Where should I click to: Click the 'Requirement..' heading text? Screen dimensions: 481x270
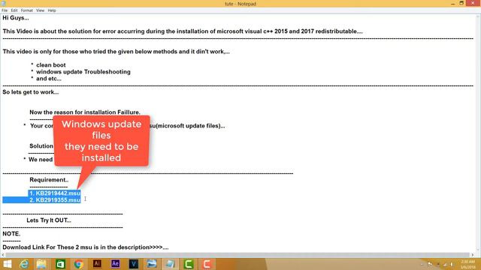click(49, 180)
